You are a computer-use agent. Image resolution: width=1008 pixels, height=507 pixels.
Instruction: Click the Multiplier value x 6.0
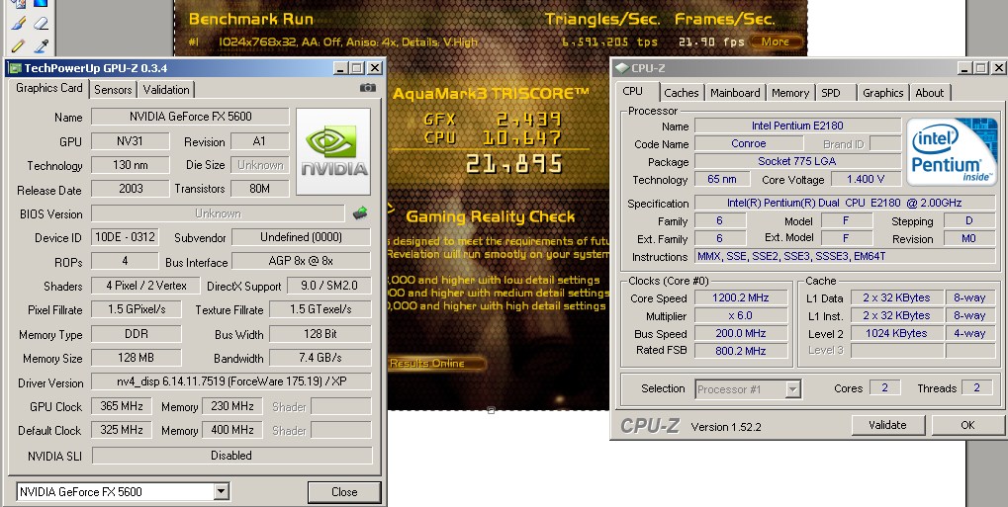click(741, 315)
